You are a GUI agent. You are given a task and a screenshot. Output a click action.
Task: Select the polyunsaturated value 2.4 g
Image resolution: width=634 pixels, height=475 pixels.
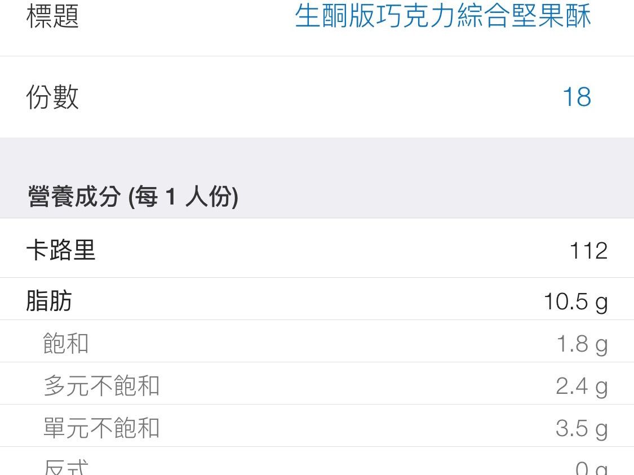point(582,387)
